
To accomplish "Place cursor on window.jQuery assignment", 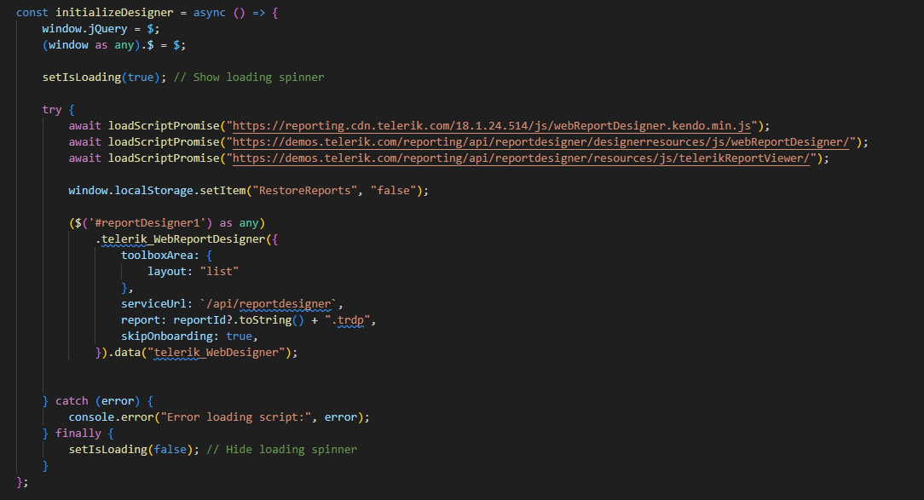I will [82, 28].
